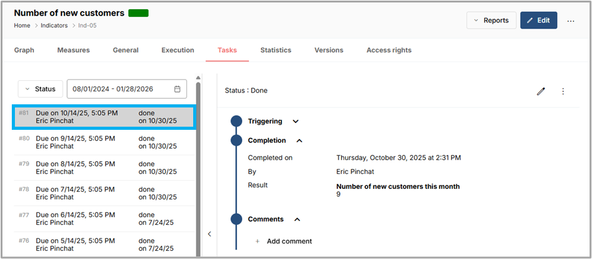Image resolution: width=592 pixels, height=259 pixels.
Task: Click the task list vertical scrollbar
Action: [198, 168]
